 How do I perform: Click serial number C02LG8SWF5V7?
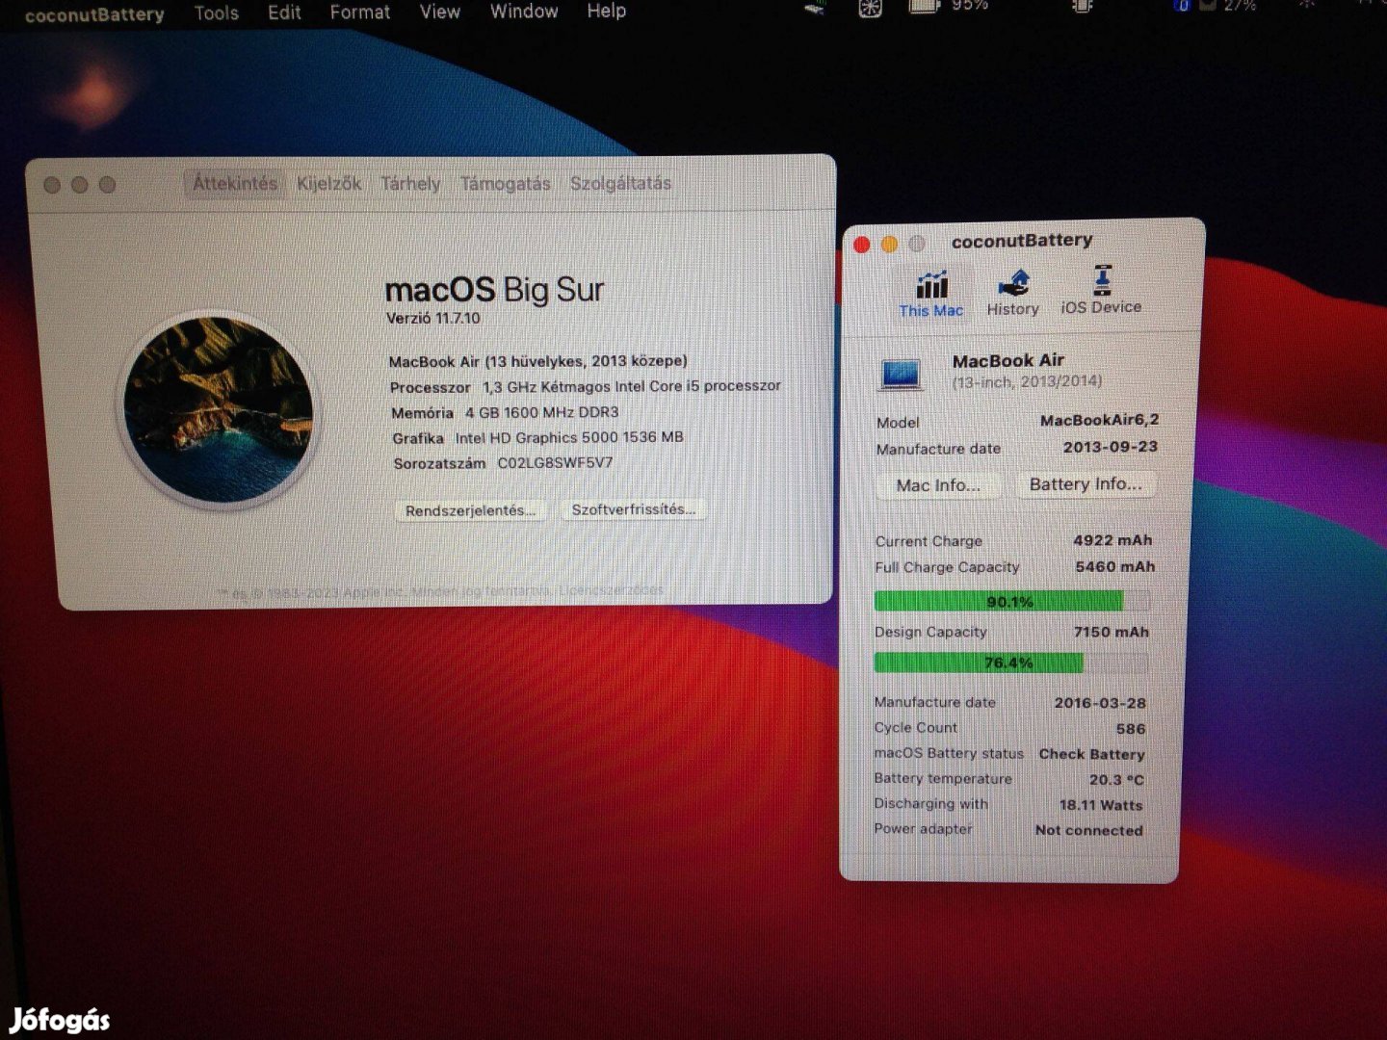tap(555, 462)
